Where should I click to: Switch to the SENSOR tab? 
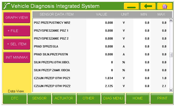point(39,99)
